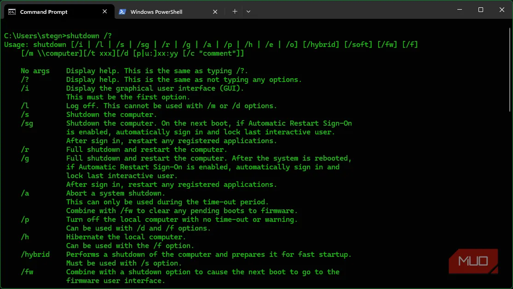
Task: Close the Command Prompt tab with its X
Action: 104,11
